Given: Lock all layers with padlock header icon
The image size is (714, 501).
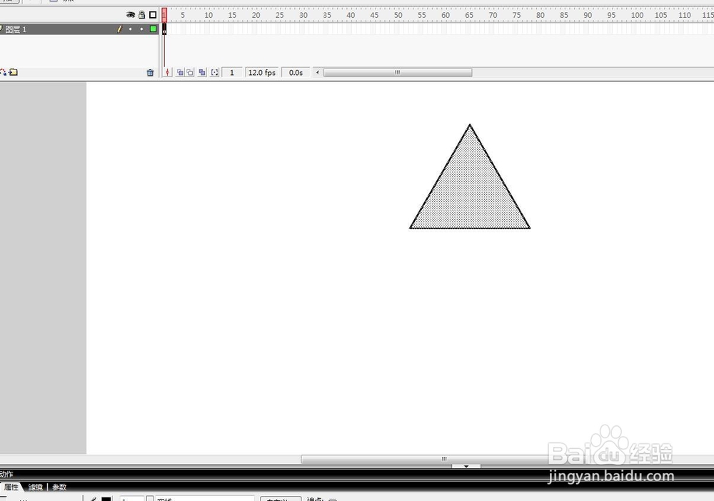Looking at the screenshot, I should (142, 15).
